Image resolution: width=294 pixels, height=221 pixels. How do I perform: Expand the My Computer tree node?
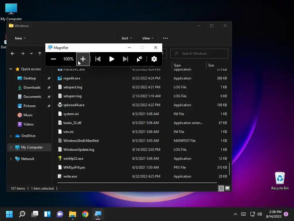click(x=11, y=147)
